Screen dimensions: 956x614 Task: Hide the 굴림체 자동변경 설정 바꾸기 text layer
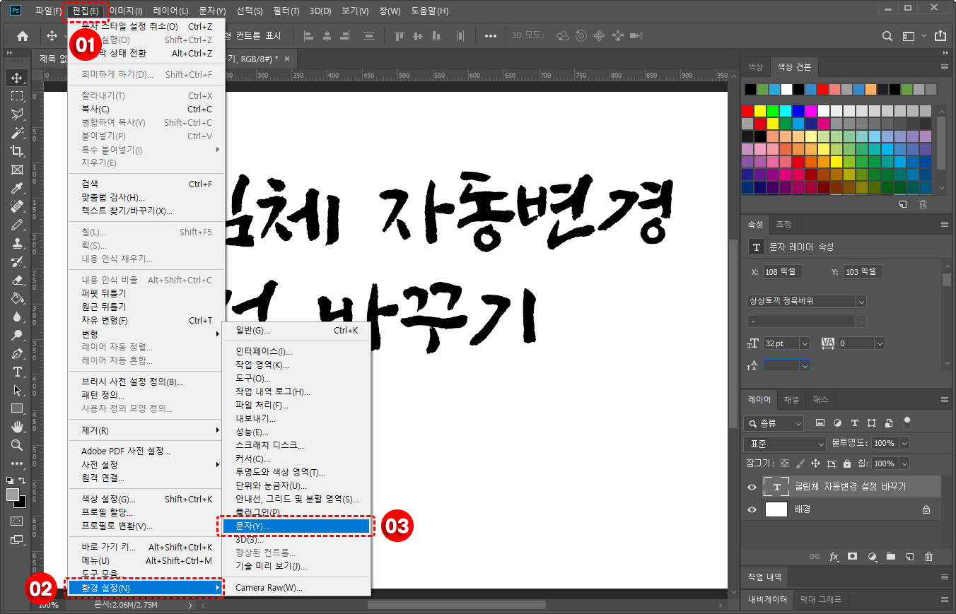point(752,485)
